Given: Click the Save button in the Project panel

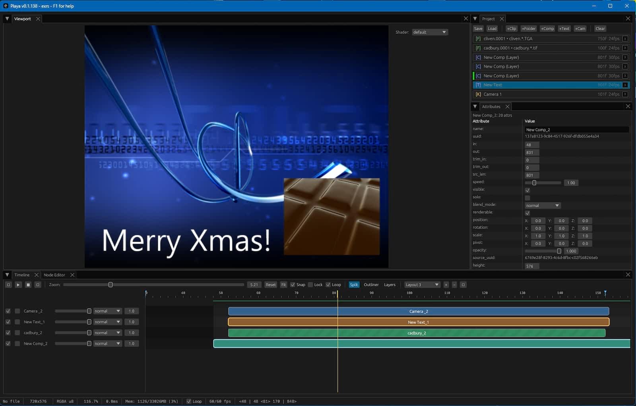Looking at the screenshot, I should pyautogui.click(x=478, y=29).
